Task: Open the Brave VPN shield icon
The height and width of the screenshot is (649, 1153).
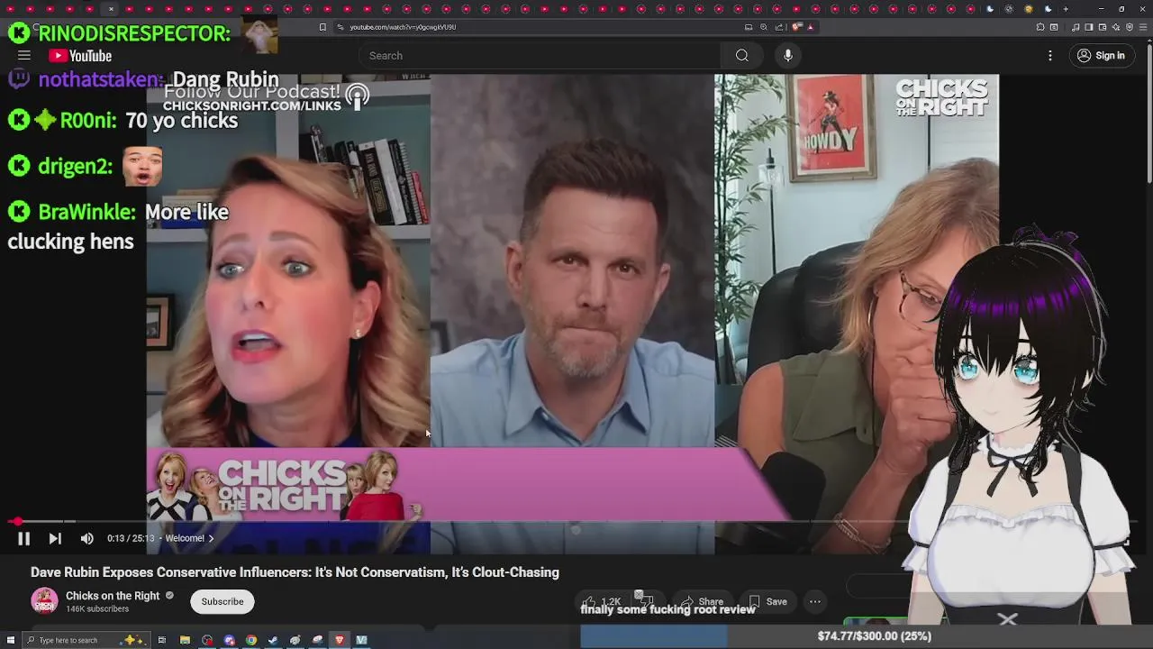Action: 1130,27
